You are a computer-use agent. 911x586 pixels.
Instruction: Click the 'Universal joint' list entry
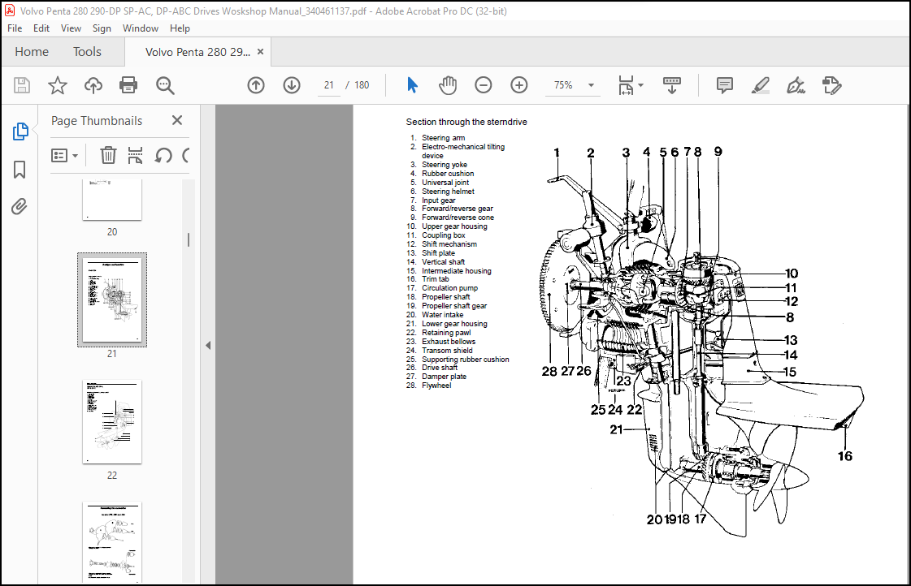click(x=445, y=182)
